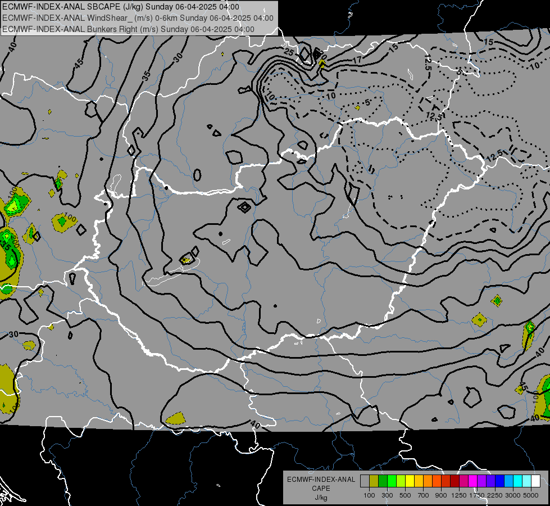Click the 1750 legend value
Image resolution: width=550 pixels, height=506 pixels.
click(x=477, y=495)
